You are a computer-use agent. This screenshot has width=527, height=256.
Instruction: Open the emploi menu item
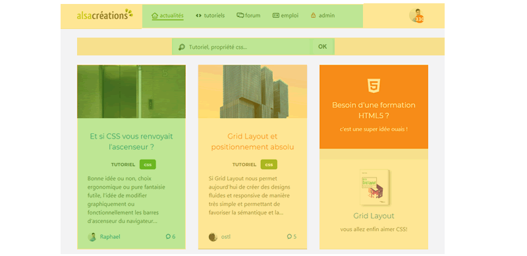click(x=285, y=15)
